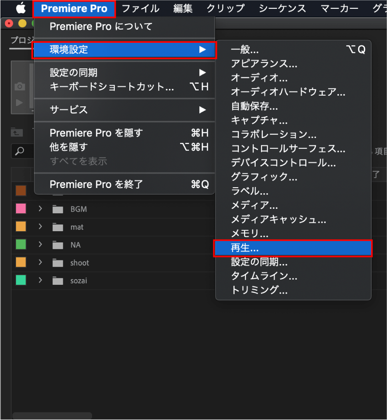Open オーディオハードウェア preferences
Screen dimensions: 387x420
tap(293, 92)
